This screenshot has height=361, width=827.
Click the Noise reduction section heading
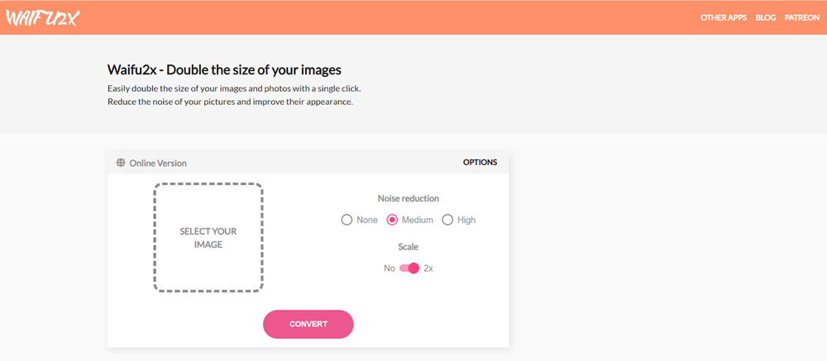tap(409, 198)
